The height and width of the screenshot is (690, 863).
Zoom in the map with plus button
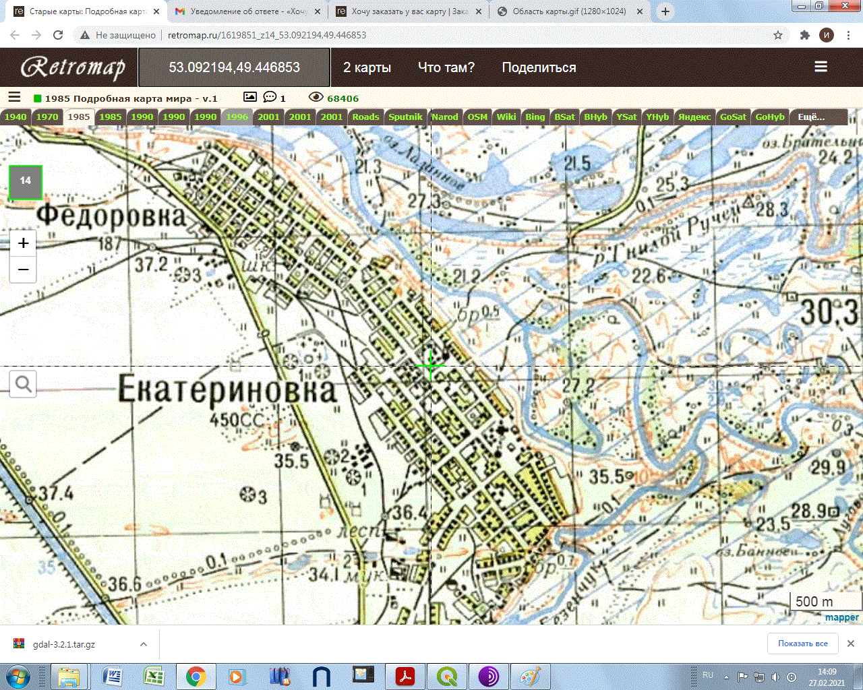[23, 243]
